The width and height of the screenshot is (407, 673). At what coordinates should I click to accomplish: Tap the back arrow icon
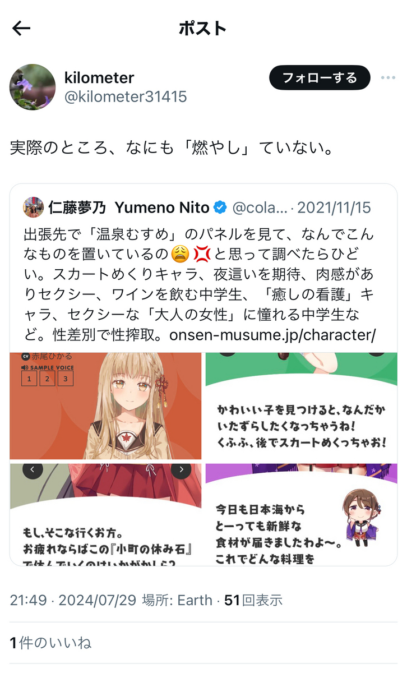[21, 29]
